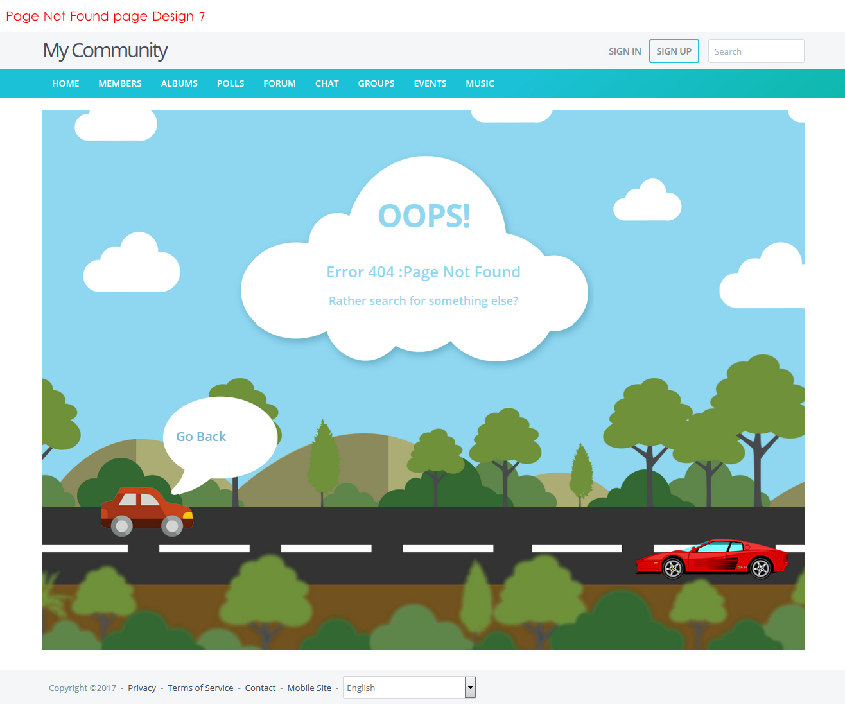Open the Privacy footer link
The height and width of the screenshot is (705, 845).
[142, 688]
